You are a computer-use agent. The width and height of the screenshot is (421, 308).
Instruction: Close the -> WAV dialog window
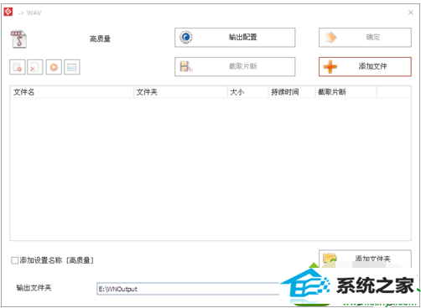[410, 13]
